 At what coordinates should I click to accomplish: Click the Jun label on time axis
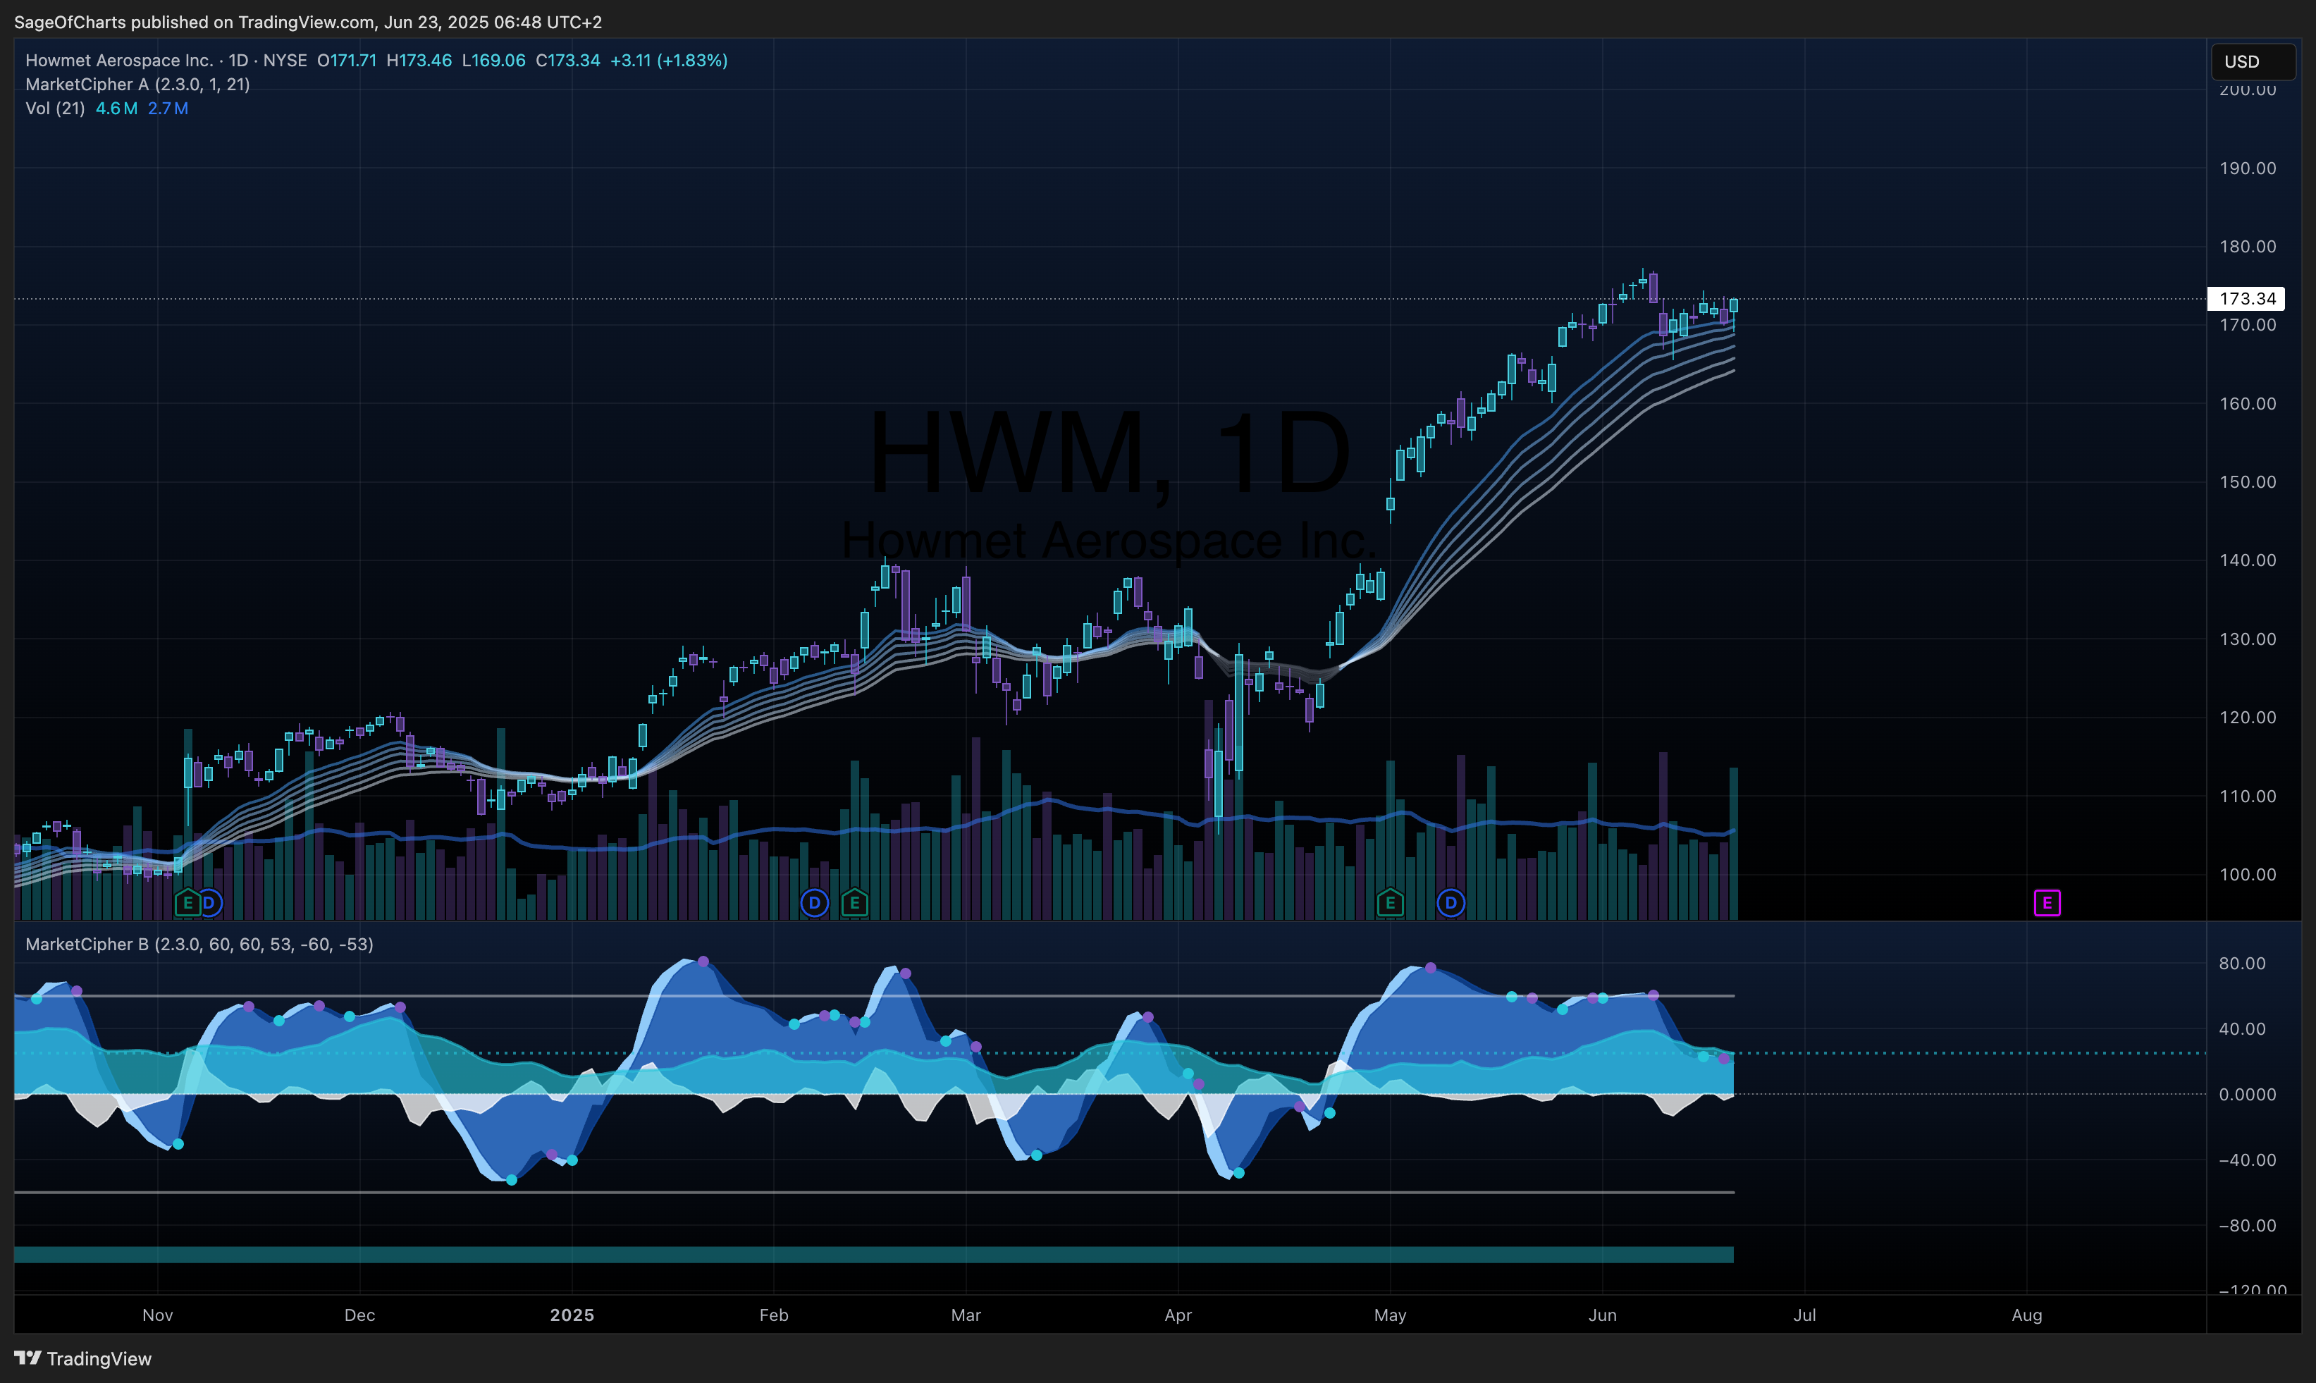[x=1602, y=1316]
